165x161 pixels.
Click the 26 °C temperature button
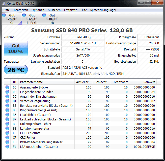point(16,70)
